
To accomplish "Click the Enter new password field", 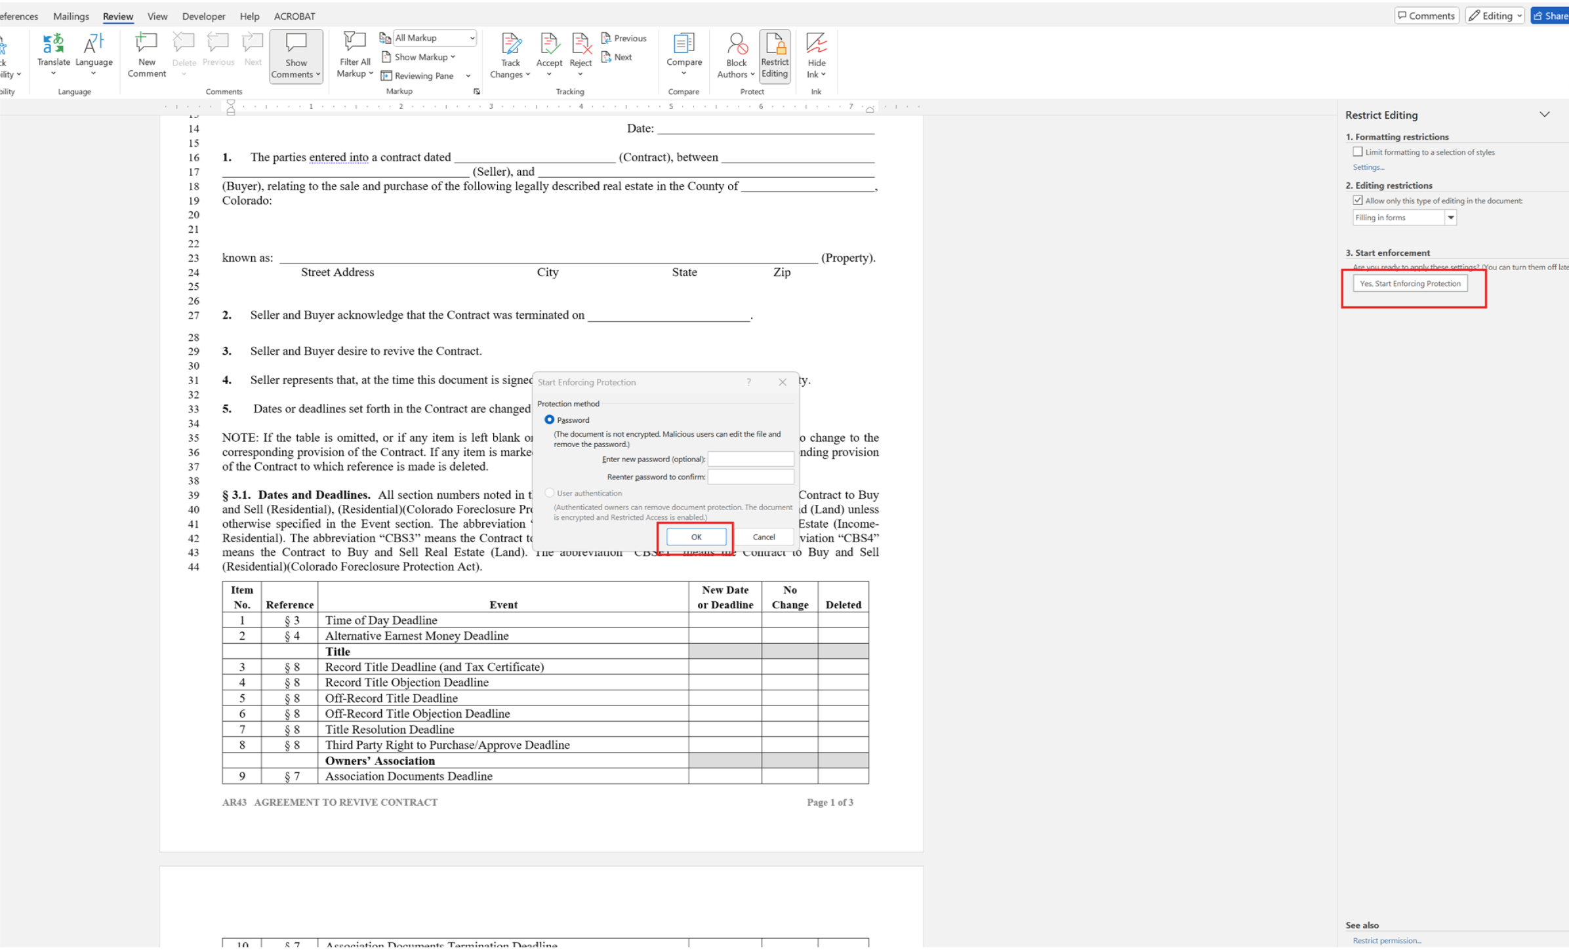I will pos(750,459).
